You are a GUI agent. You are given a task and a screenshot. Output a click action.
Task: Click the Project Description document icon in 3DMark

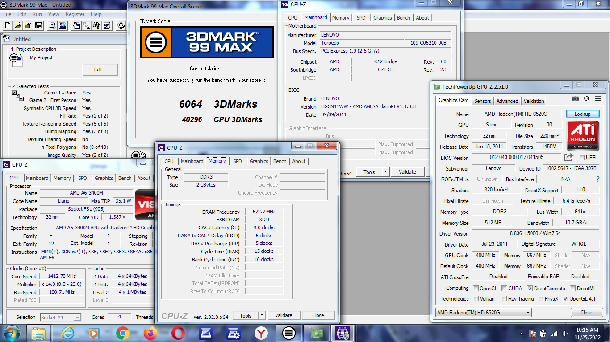point(17,60)
